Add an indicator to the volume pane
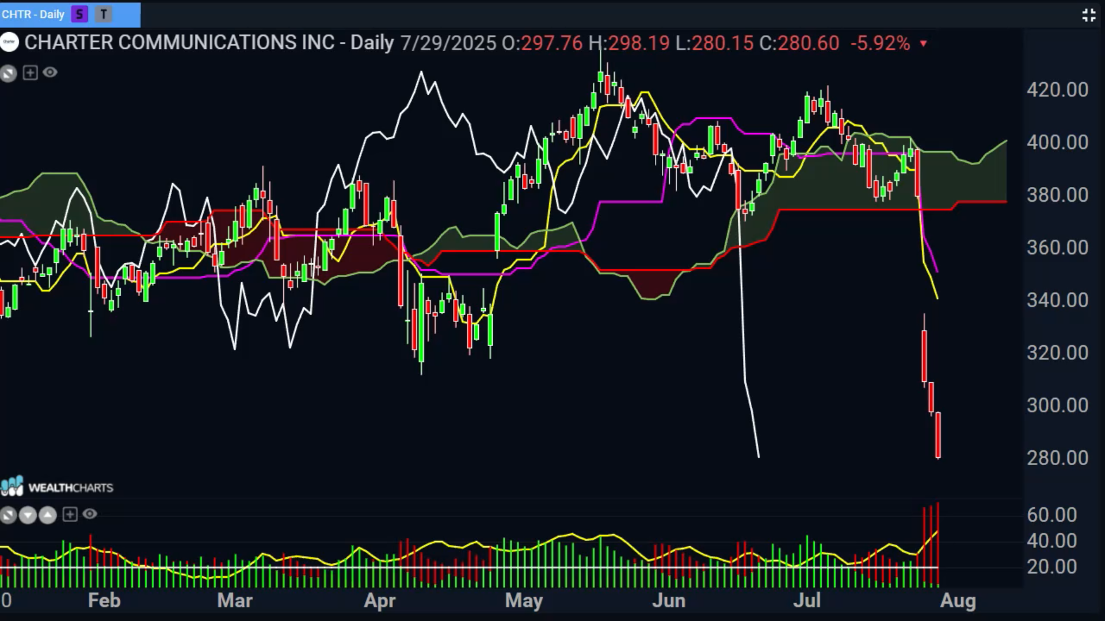This screenshot has height=621, width=1105. [70, 514]
